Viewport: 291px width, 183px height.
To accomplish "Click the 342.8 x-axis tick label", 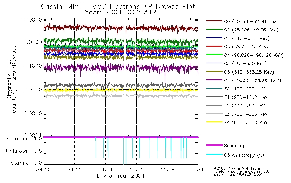I will [167, 170].
